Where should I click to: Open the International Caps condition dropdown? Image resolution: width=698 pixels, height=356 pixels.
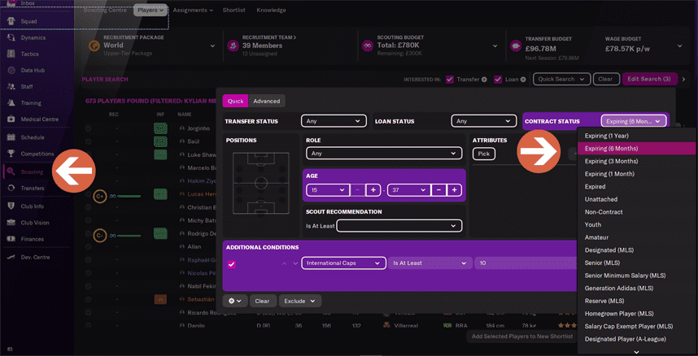point(343,263)
